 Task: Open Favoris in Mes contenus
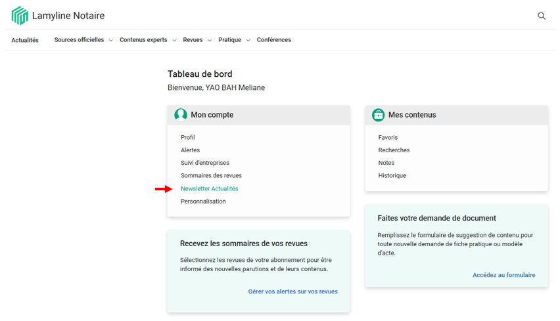(388, 138)
